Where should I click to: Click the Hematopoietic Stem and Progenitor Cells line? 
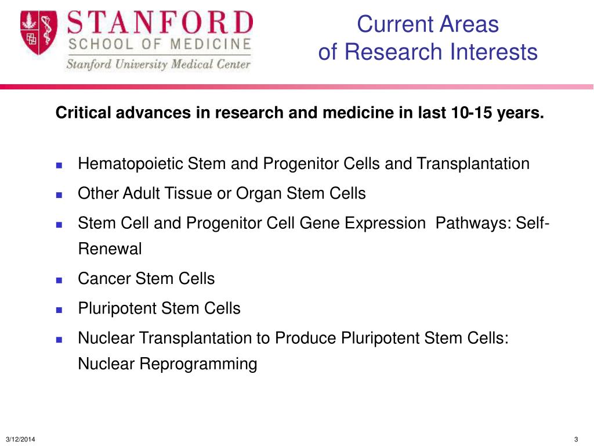click(x=303, y=164)
